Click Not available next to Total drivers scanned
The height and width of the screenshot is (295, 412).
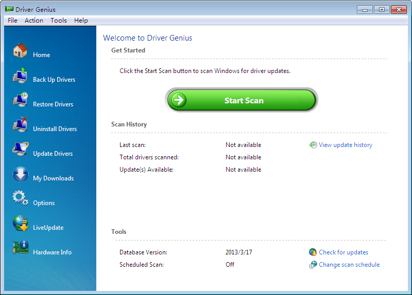pyautogui.click(x=243, y=157)
